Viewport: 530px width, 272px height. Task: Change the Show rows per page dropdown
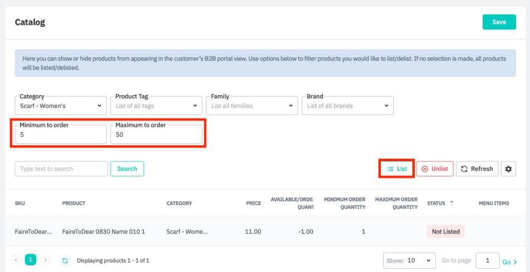[x=410, y=261]
